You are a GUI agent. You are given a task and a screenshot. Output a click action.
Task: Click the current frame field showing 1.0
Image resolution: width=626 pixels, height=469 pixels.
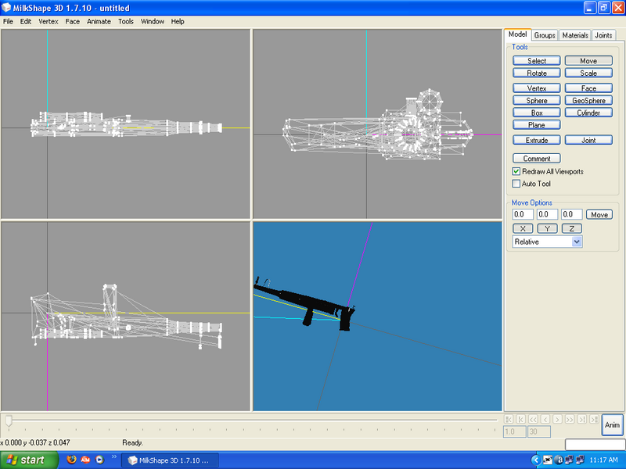pyautogui.click(x=514, y=431)
